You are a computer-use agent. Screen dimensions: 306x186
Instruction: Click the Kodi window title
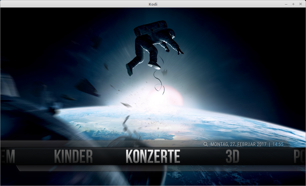tap(153, 4)
